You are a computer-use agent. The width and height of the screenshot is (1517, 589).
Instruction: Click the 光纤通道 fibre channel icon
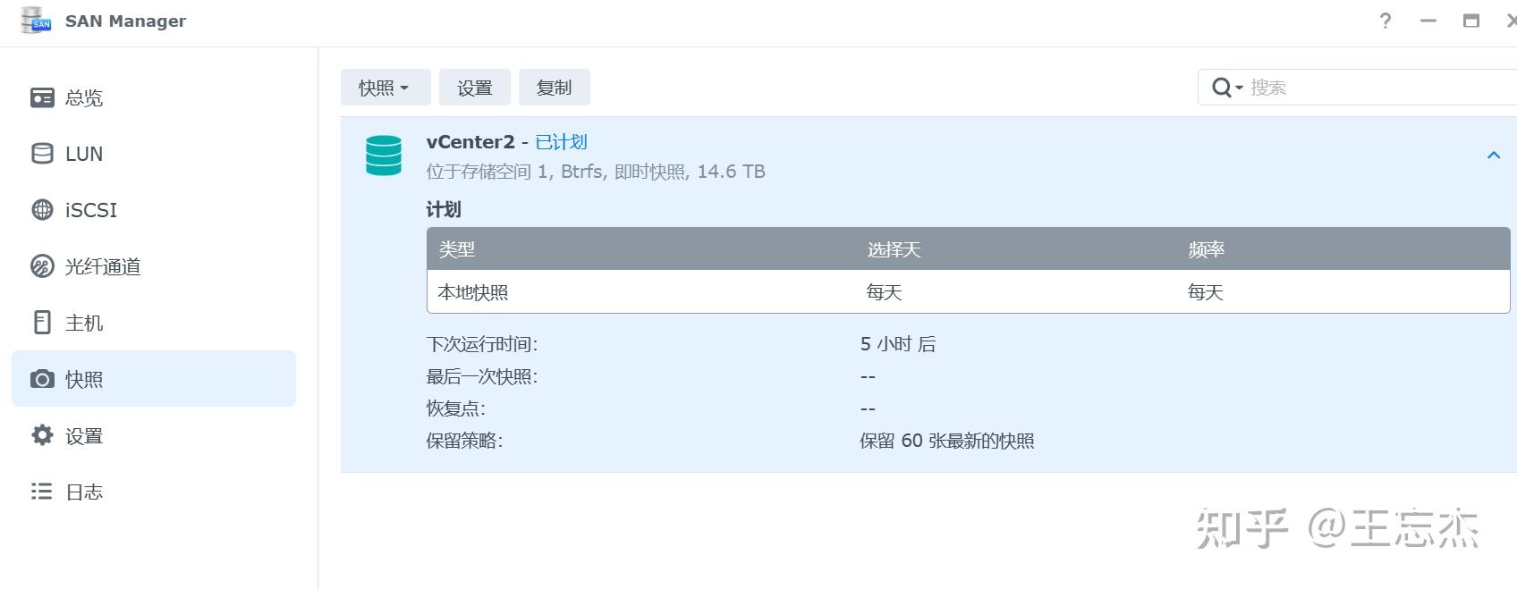click(x=42, y=265)
